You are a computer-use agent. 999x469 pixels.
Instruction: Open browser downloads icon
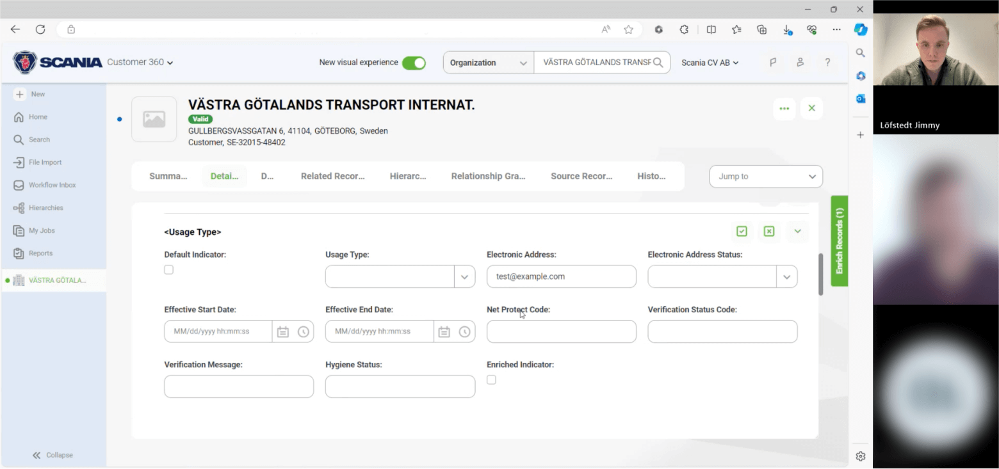787,29
